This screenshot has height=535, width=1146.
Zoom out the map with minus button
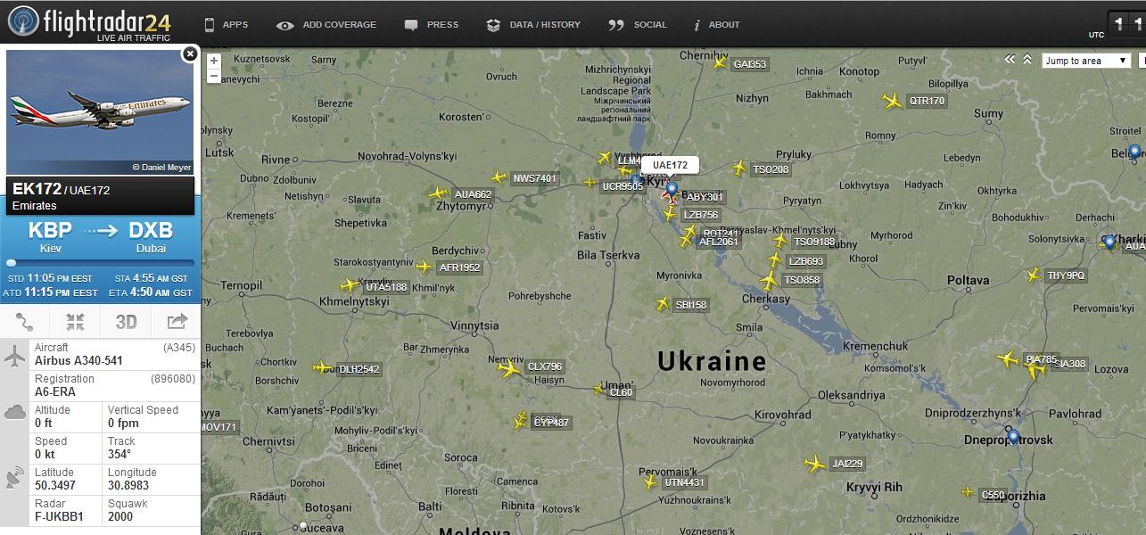click(x=214, y=77)
